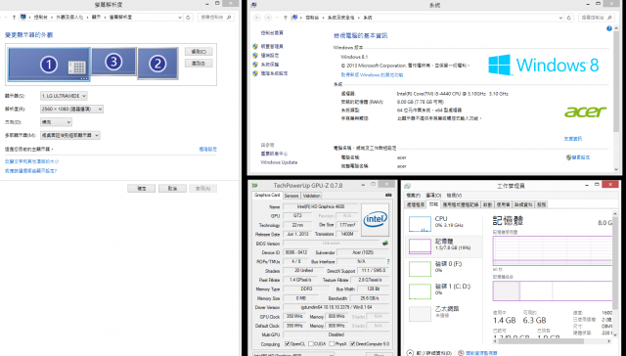Click the search box in System window
Viewport: 626px width, 356px height.
pyautogui.click(x=596, y=18)
